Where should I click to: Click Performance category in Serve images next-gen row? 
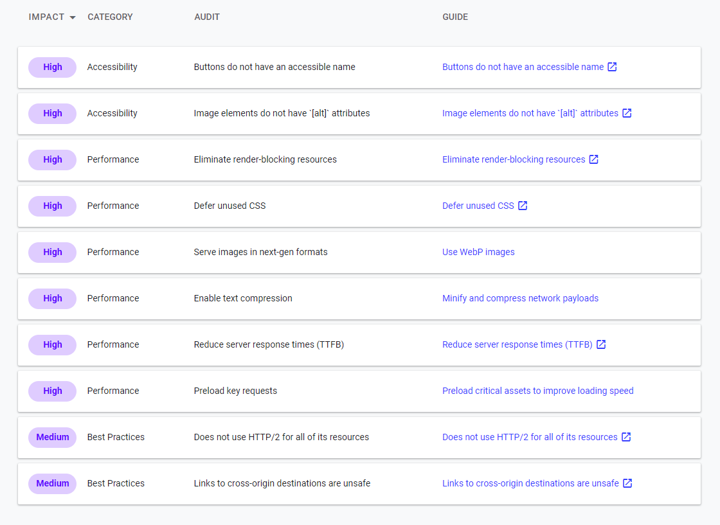[113, 252]
